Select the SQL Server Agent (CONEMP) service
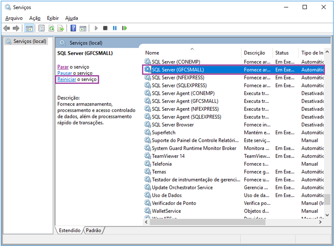 pyautogui.click(x=233, y=93)
